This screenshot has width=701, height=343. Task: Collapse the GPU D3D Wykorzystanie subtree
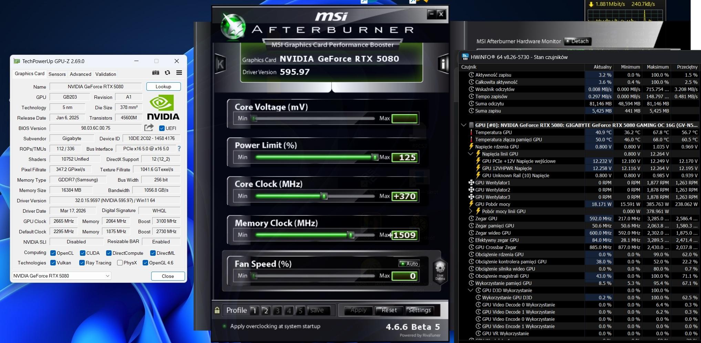tap(471, 290)
